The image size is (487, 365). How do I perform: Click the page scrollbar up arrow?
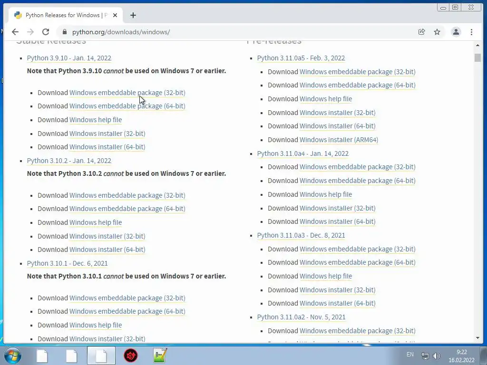click(x=477, y=45)
